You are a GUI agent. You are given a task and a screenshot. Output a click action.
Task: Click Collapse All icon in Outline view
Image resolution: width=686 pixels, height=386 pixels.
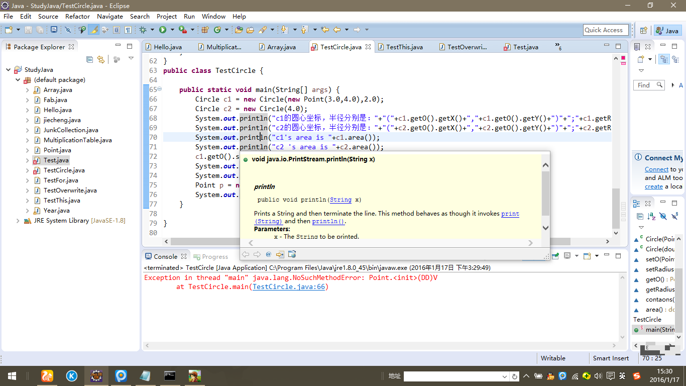click(640, 216)
